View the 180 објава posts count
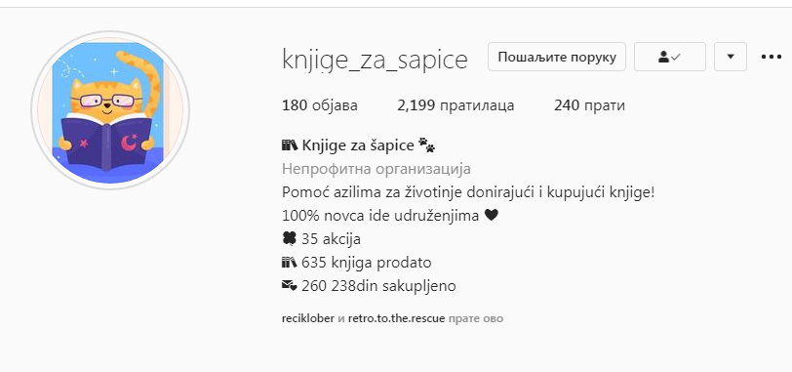This screenshot has width=792, height=372. coord(320,105)
